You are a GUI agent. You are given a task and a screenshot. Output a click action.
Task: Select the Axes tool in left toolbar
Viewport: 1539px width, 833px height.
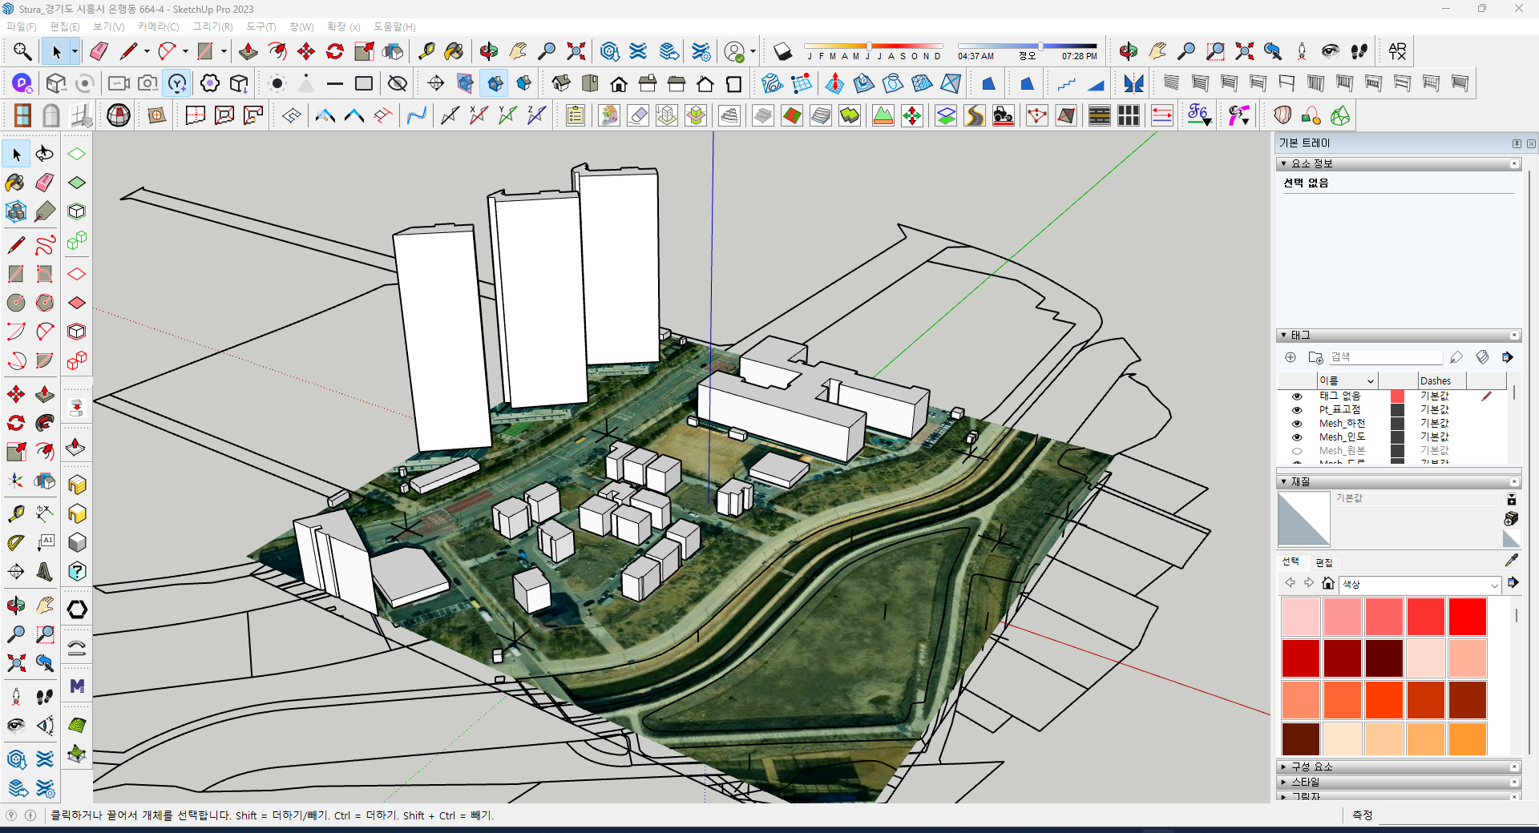pos(16,481)
